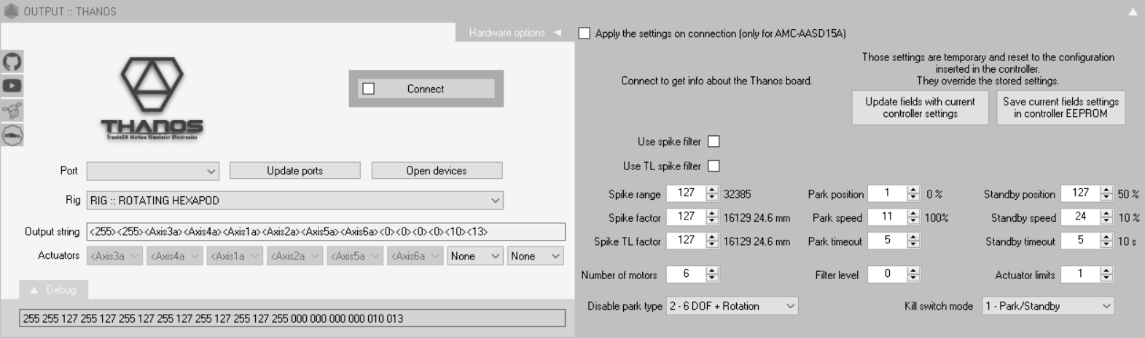The image size is (1145, 338).
Task: Click the Number of motors value field
Action: coord(686,274)
